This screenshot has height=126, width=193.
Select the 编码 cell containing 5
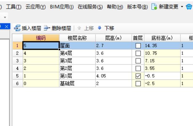pyautogui.click(x=41, y=46)
